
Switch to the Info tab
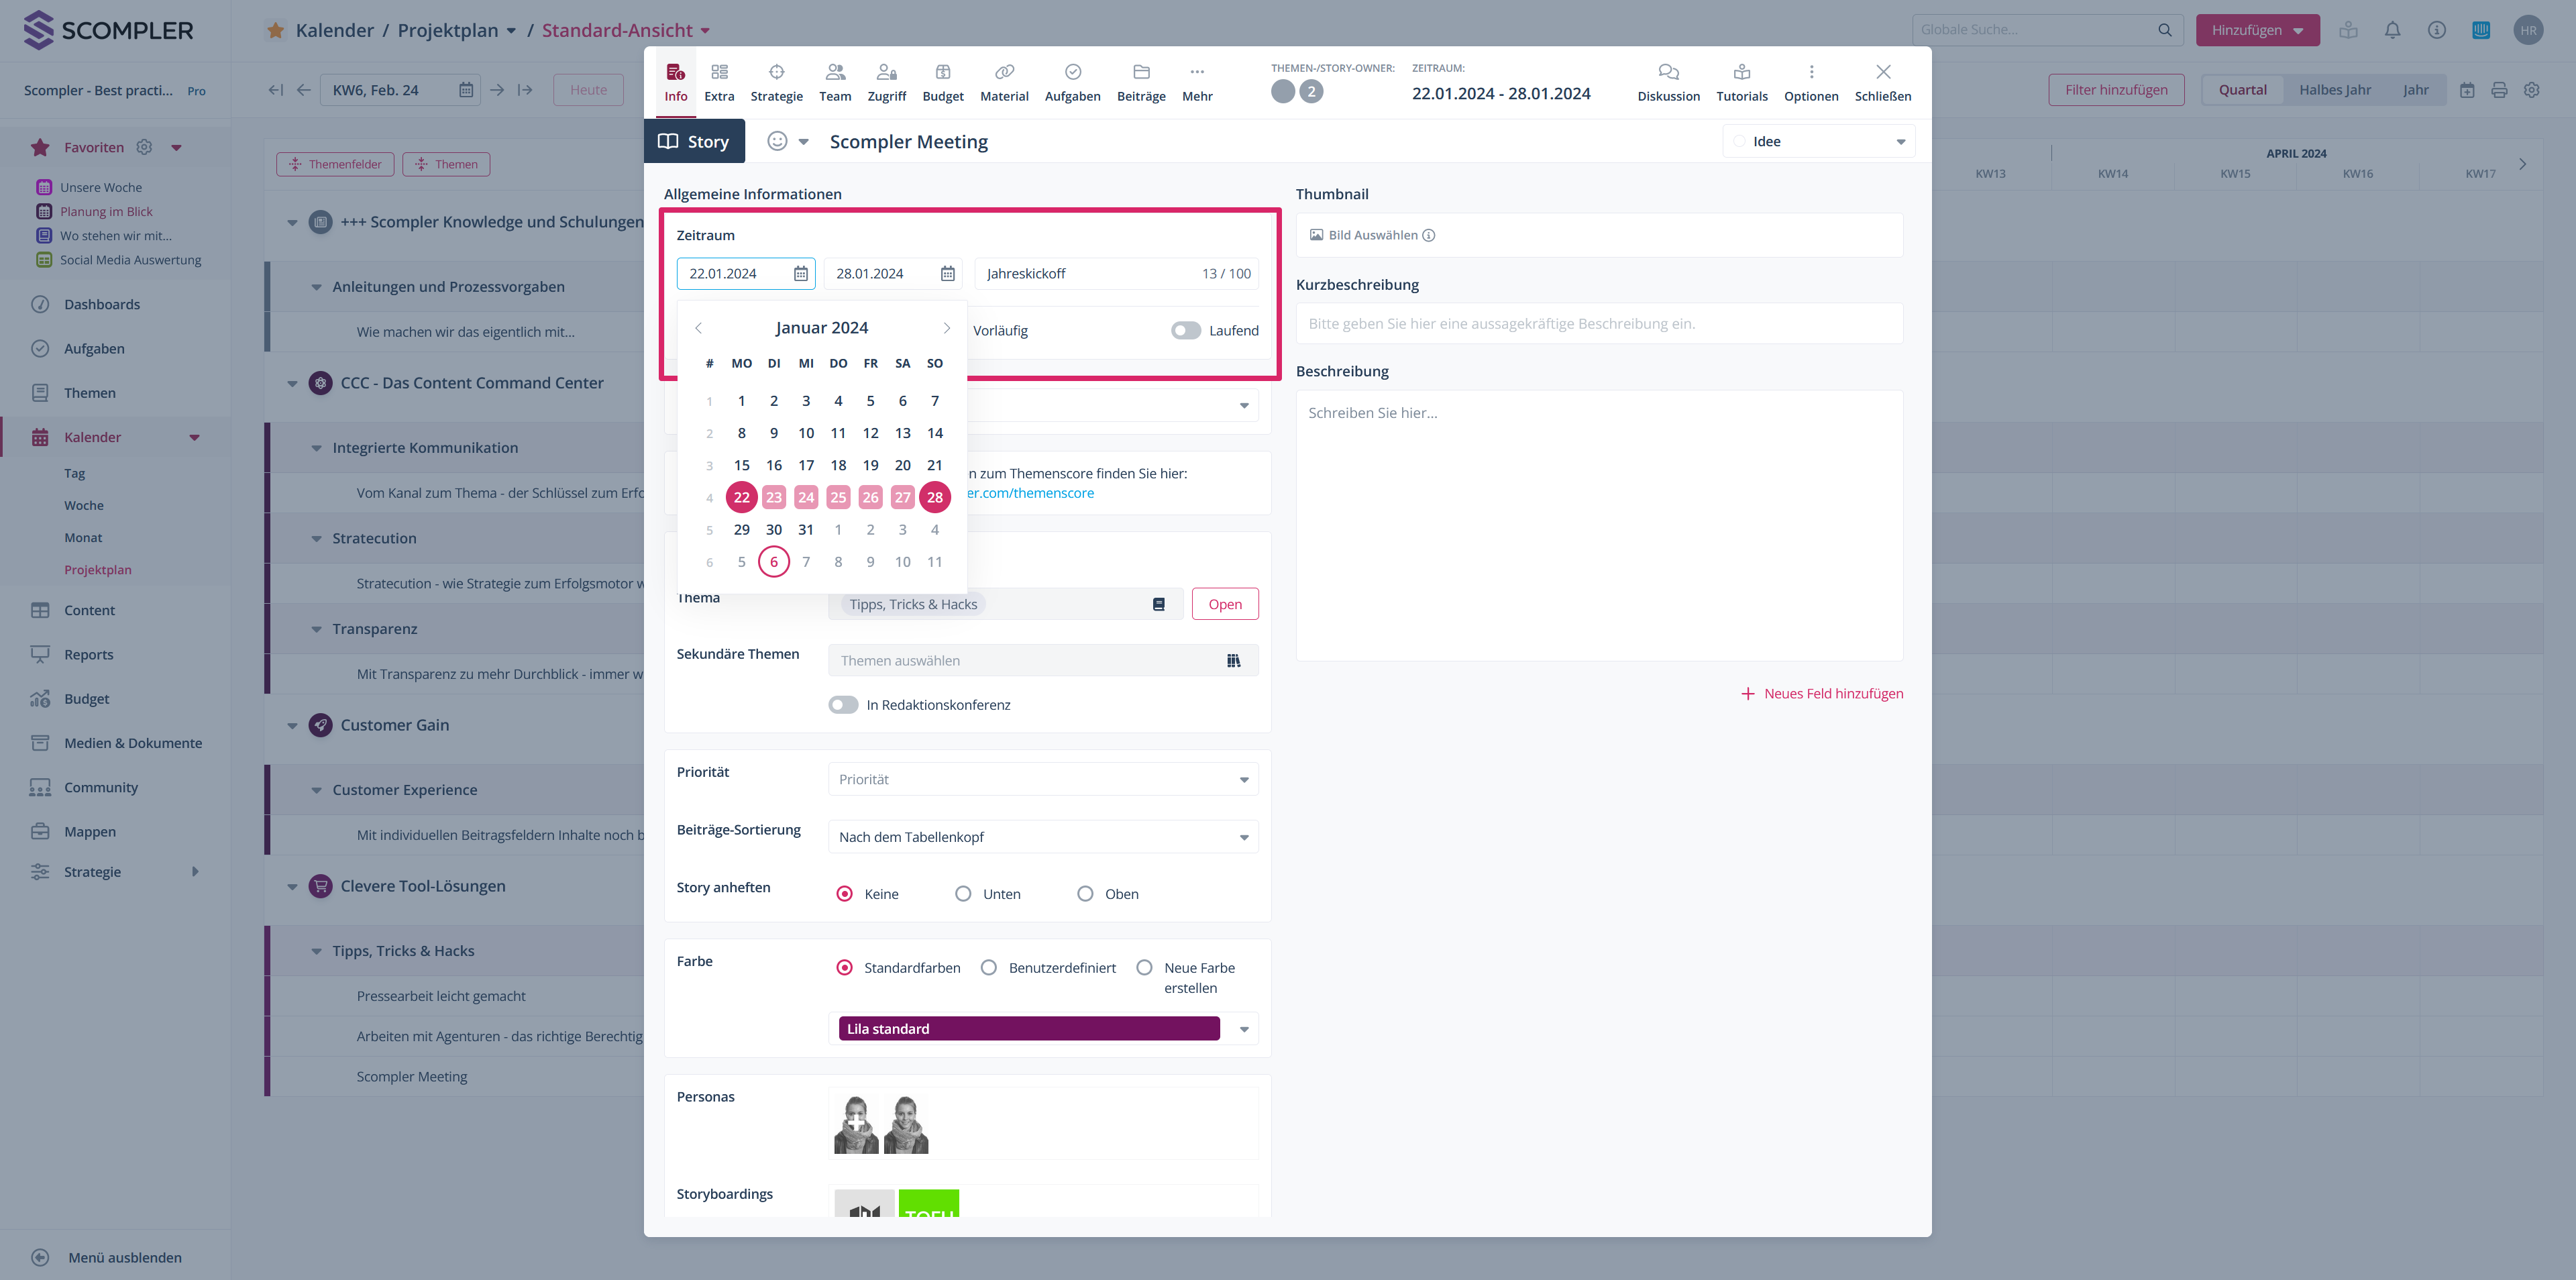tap(675, 82)
